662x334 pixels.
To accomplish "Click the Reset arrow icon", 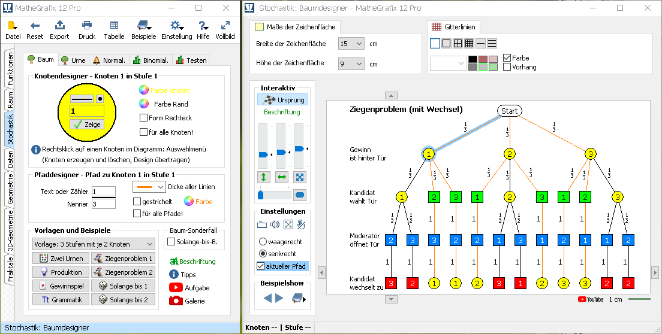I will click(35, 26).
